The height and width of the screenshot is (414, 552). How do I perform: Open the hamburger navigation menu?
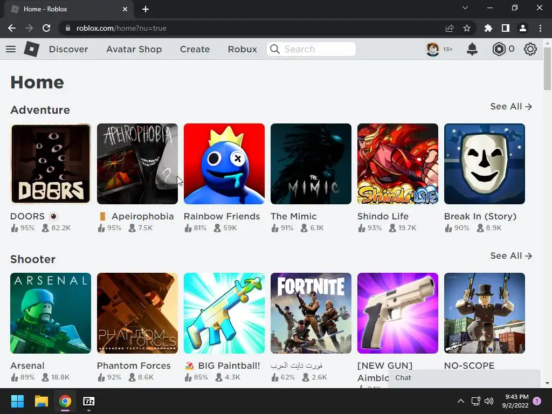[11, 49]
